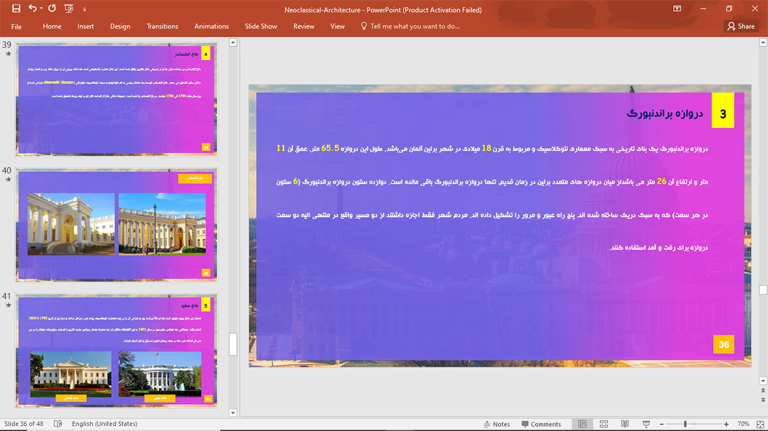Screen dimensions: 768x431
Task: Open the Design tab
Action: click(120, 27)
